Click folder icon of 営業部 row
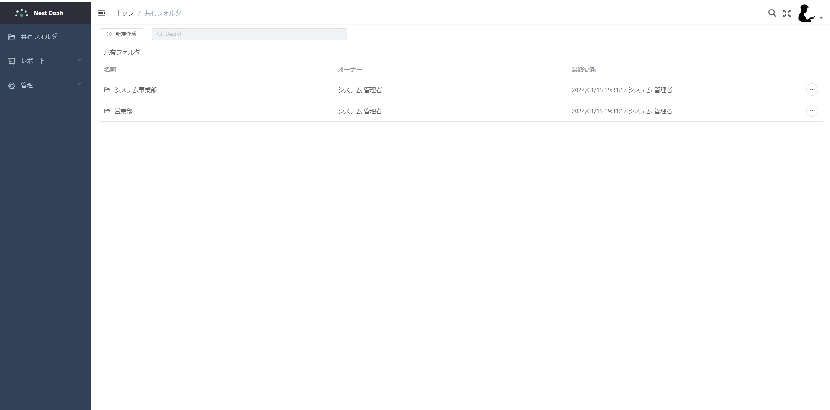The width and height of the screenshot is (830, 410). tap(107, 111)
